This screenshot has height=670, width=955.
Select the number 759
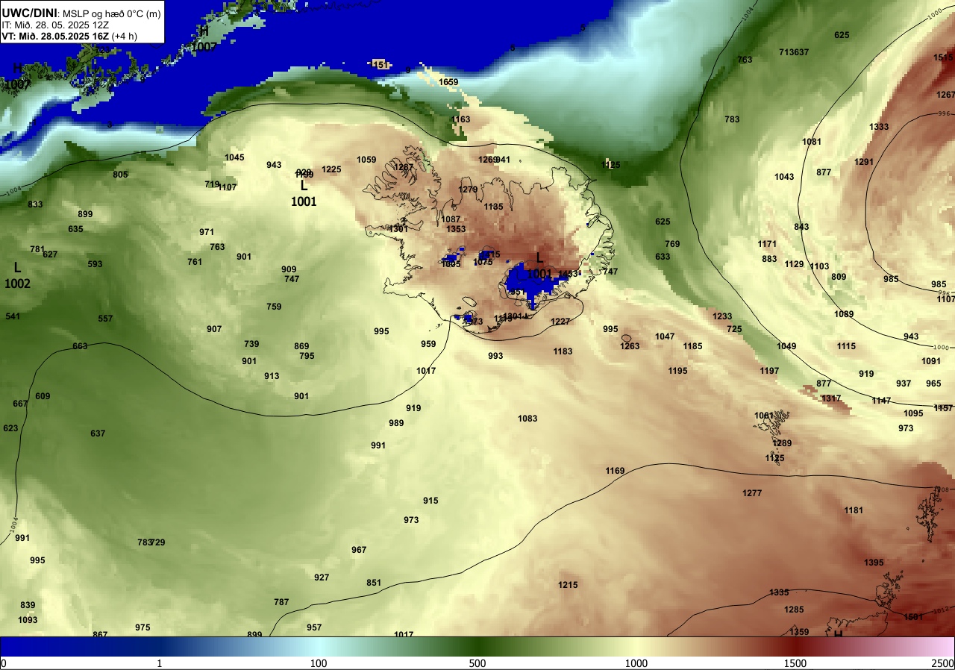point(274,307)
